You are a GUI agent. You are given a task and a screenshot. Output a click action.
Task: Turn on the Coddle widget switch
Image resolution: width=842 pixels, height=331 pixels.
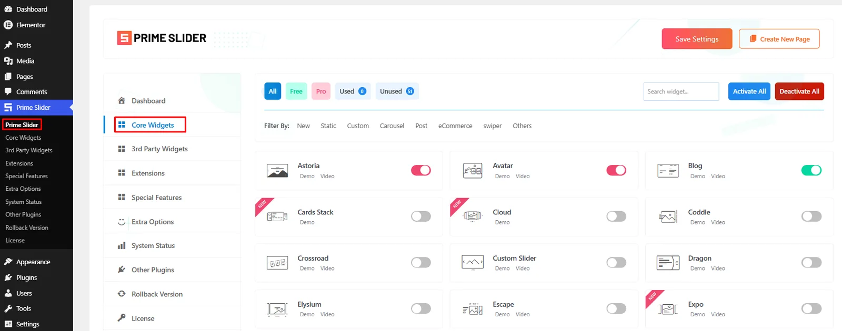[811, 216]
